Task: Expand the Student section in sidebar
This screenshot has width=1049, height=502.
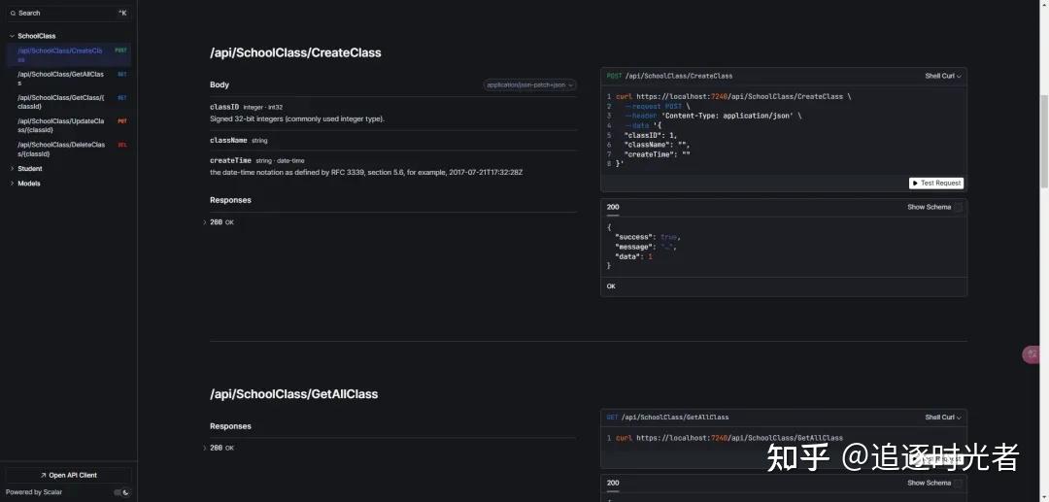Action: pos(29,169)
